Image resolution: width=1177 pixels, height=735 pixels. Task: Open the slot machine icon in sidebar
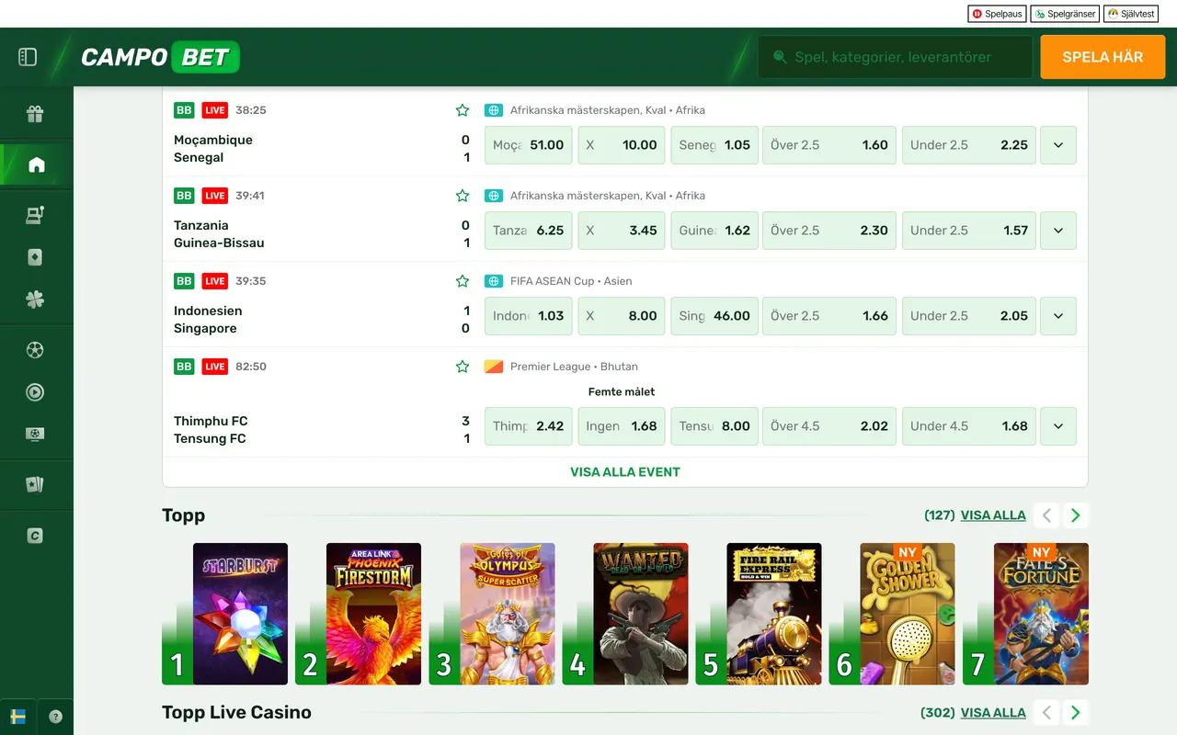[x=35, y=216]
